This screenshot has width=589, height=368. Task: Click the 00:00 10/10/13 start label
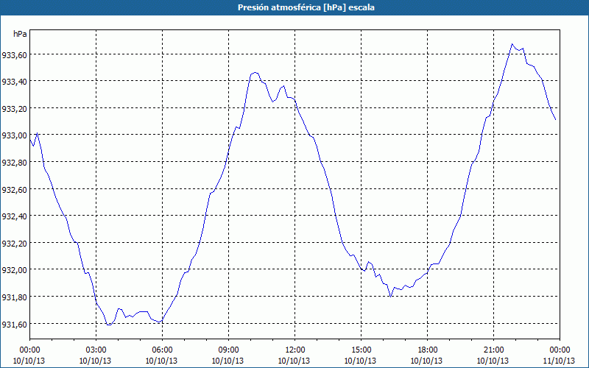pyautogui.click(x=29, y=355)
